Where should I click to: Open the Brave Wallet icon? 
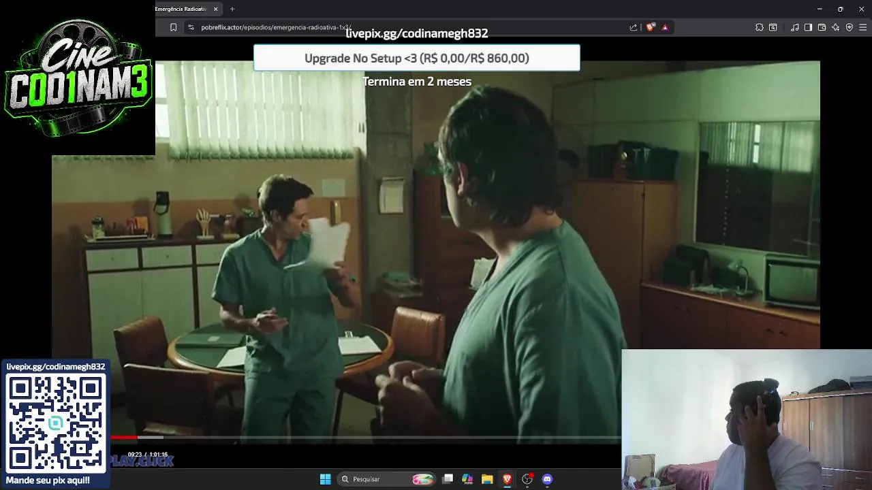click(822, 27)
